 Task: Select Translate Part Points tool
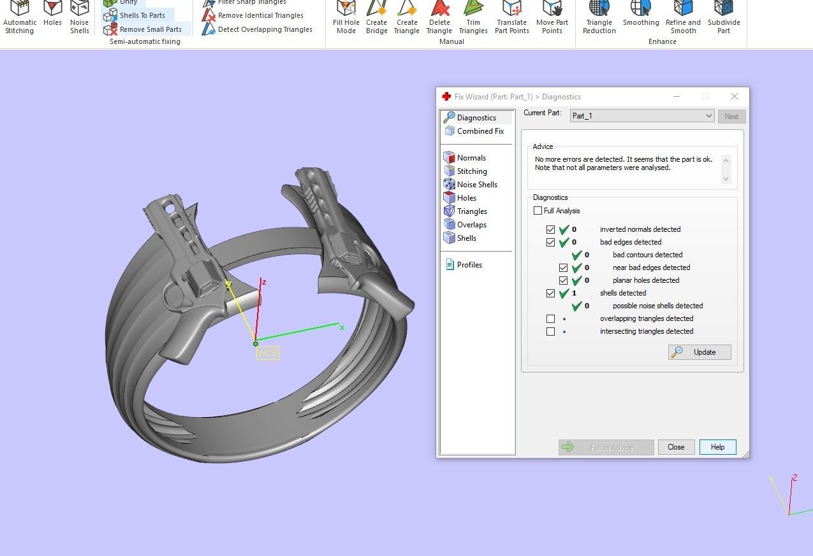tap(512, 17)
